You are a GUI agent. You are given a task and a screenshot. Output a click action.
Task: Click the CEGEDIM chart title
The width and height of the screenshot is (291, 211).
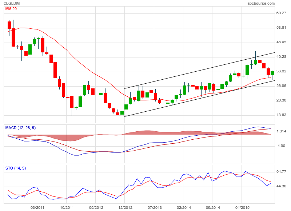pos(12,3)
